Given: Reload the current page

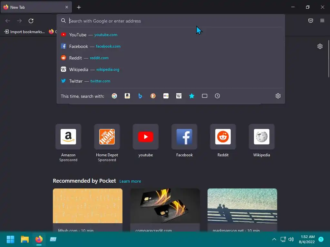Looking at the screenshot, I should pos(31,21).
